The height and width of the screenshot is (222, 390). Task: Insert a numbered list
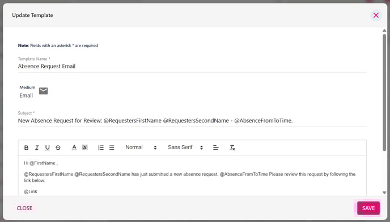(x=101, y=147)
